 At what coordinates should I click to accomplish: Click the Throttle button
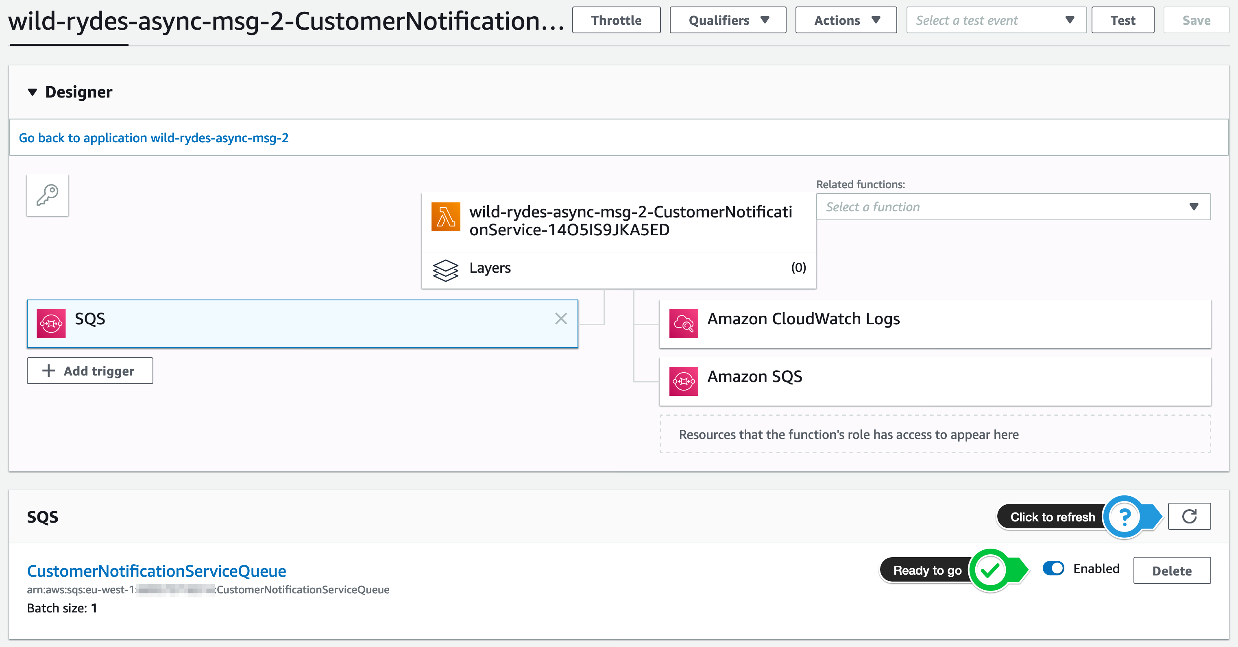tap(616, 20)
